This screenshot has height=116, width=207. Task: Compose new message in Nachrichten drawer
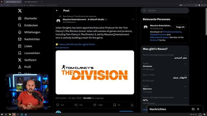coord(193,109)
